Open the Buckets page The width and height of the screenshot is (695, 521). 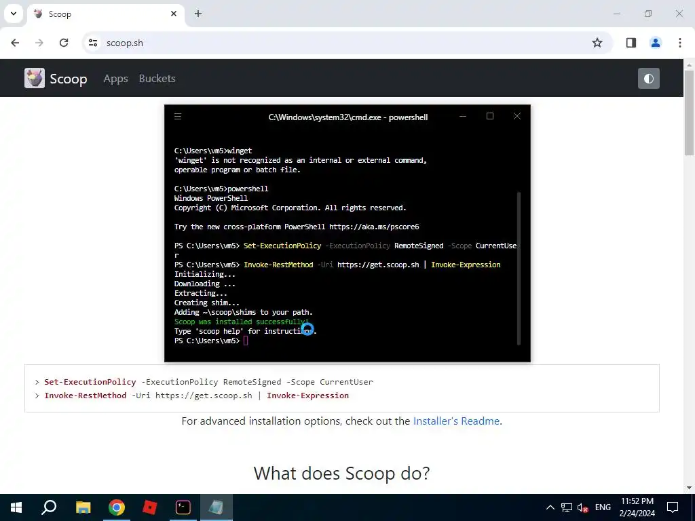coord(157,79)
